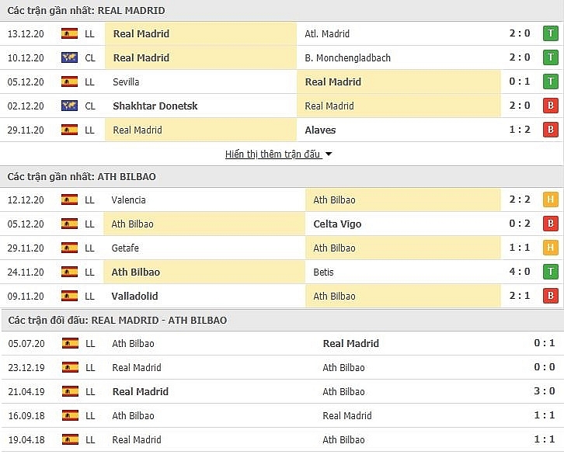This screenshot has width=564, height=458.
Task: Click red B badge for Valladolid match
Action: (x=551, y=296)
